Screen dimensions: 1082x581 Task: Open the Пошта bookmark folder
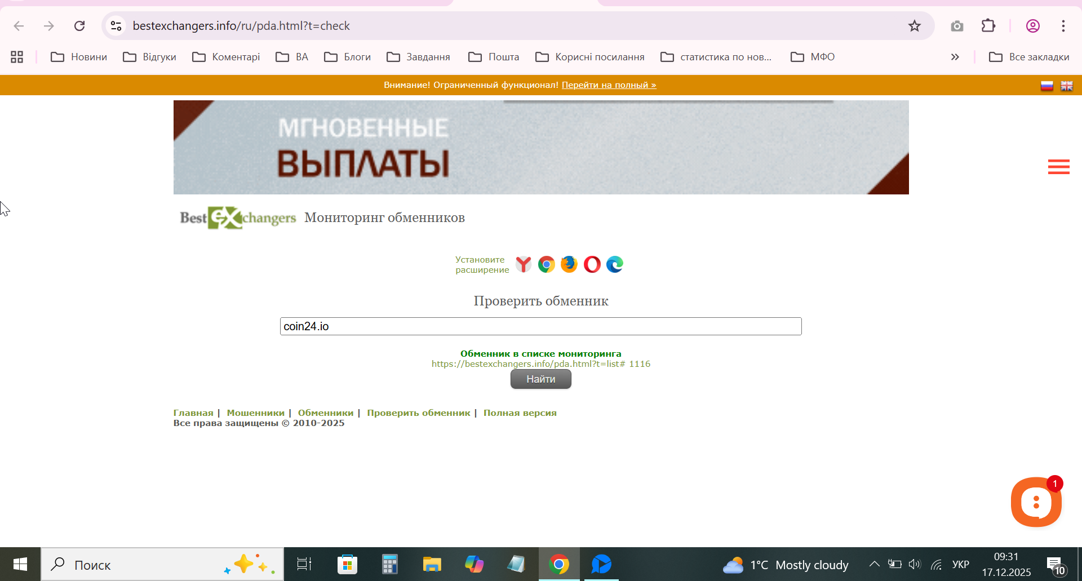[x=494, y=57]
